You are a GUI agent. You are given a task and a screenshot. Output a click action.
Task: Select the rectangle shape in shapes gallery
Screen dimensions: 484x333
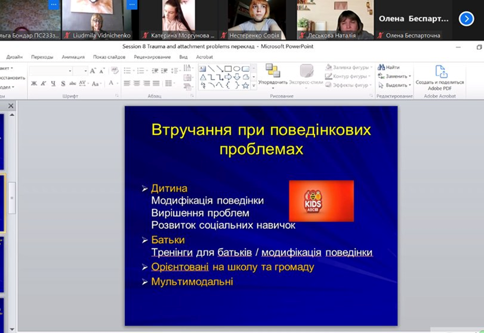228,68
